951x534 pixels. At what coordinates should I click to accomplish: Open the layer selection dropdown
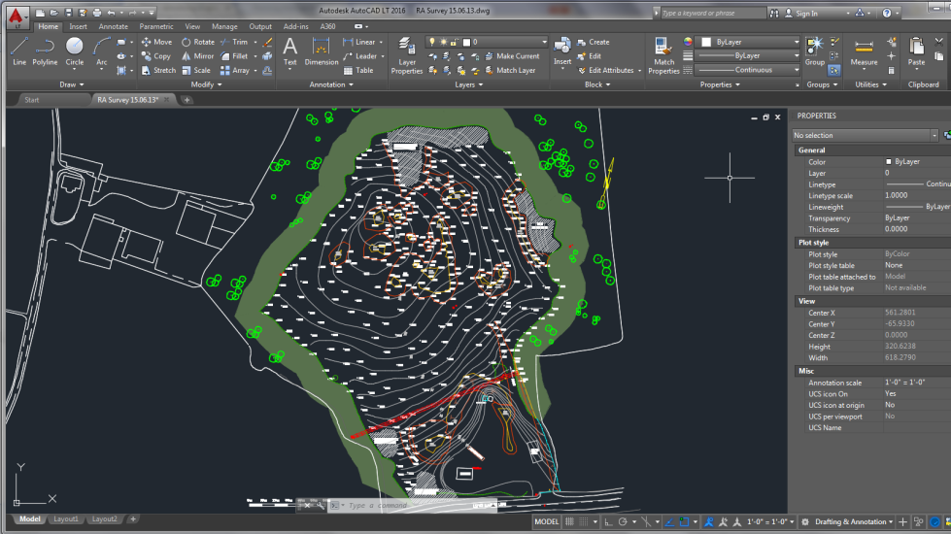tap(487, 42)
